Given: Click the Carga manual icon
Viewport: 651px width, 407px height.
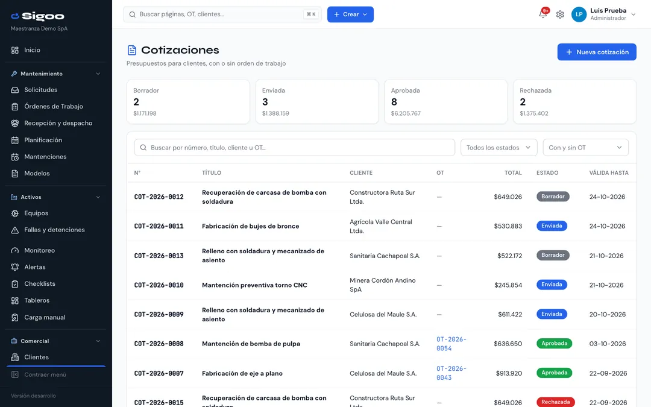Looking at the screenshot, I should (15, 317).
